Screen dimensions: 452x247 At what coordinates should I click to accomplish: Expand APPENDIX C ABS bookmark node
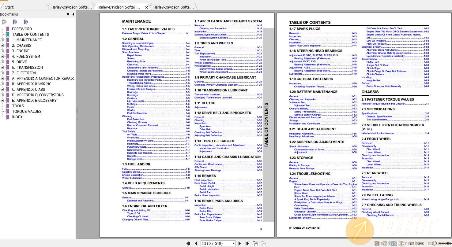(2, 90)
